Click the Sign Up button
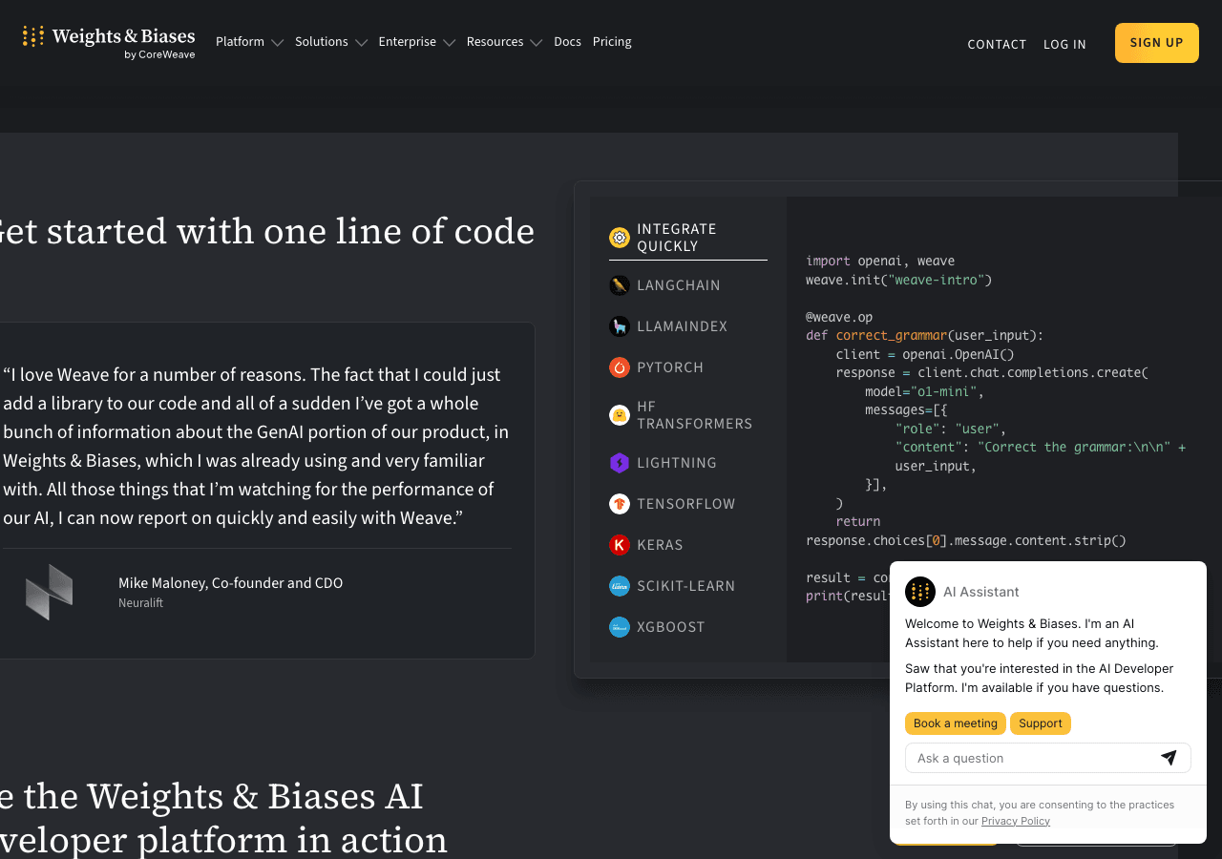 click(1157, 43)
